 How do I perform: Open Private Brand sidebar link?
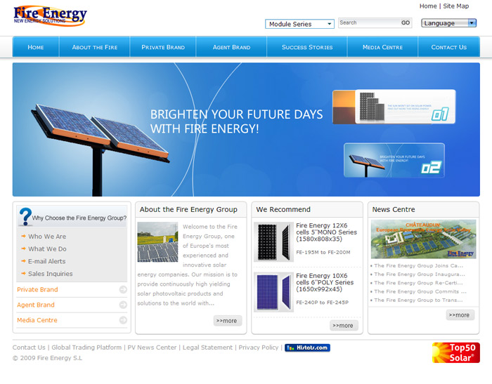click(37, 289)
